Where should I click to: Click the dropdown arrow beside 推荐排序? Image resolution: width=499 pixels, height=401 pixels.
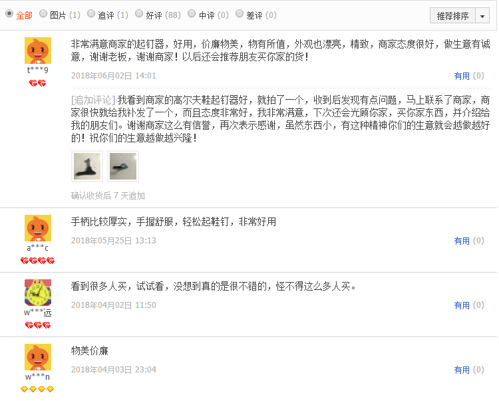pos(482,15)
